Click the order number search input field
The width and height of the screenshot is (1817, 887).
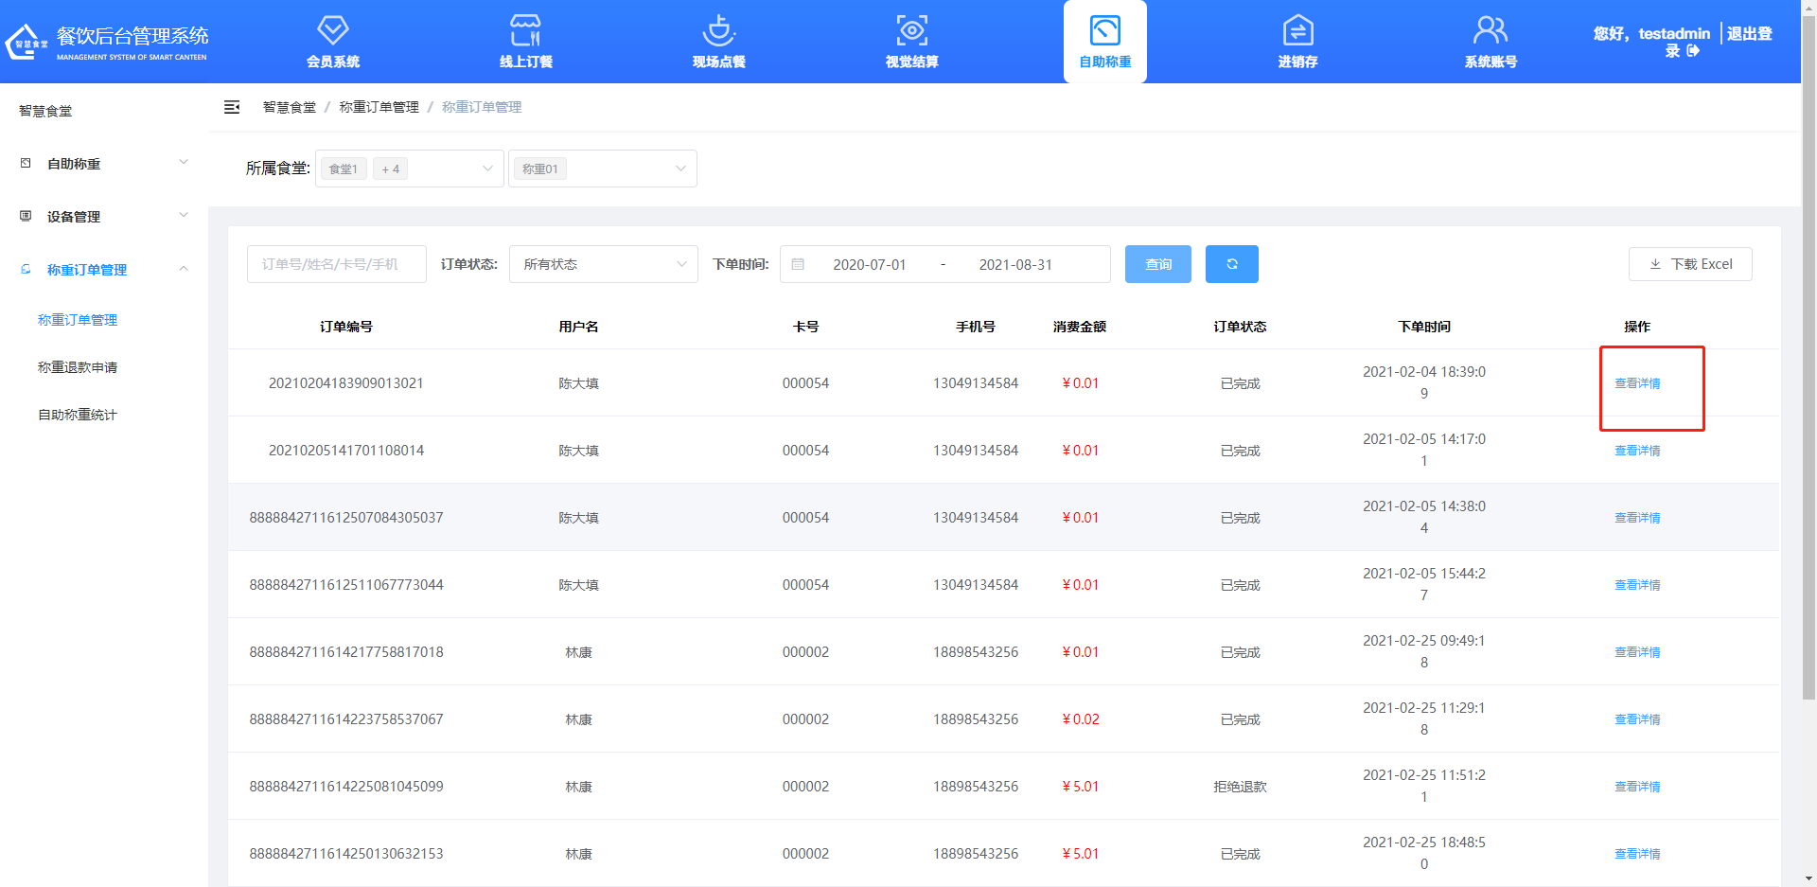tap(336, 264)
